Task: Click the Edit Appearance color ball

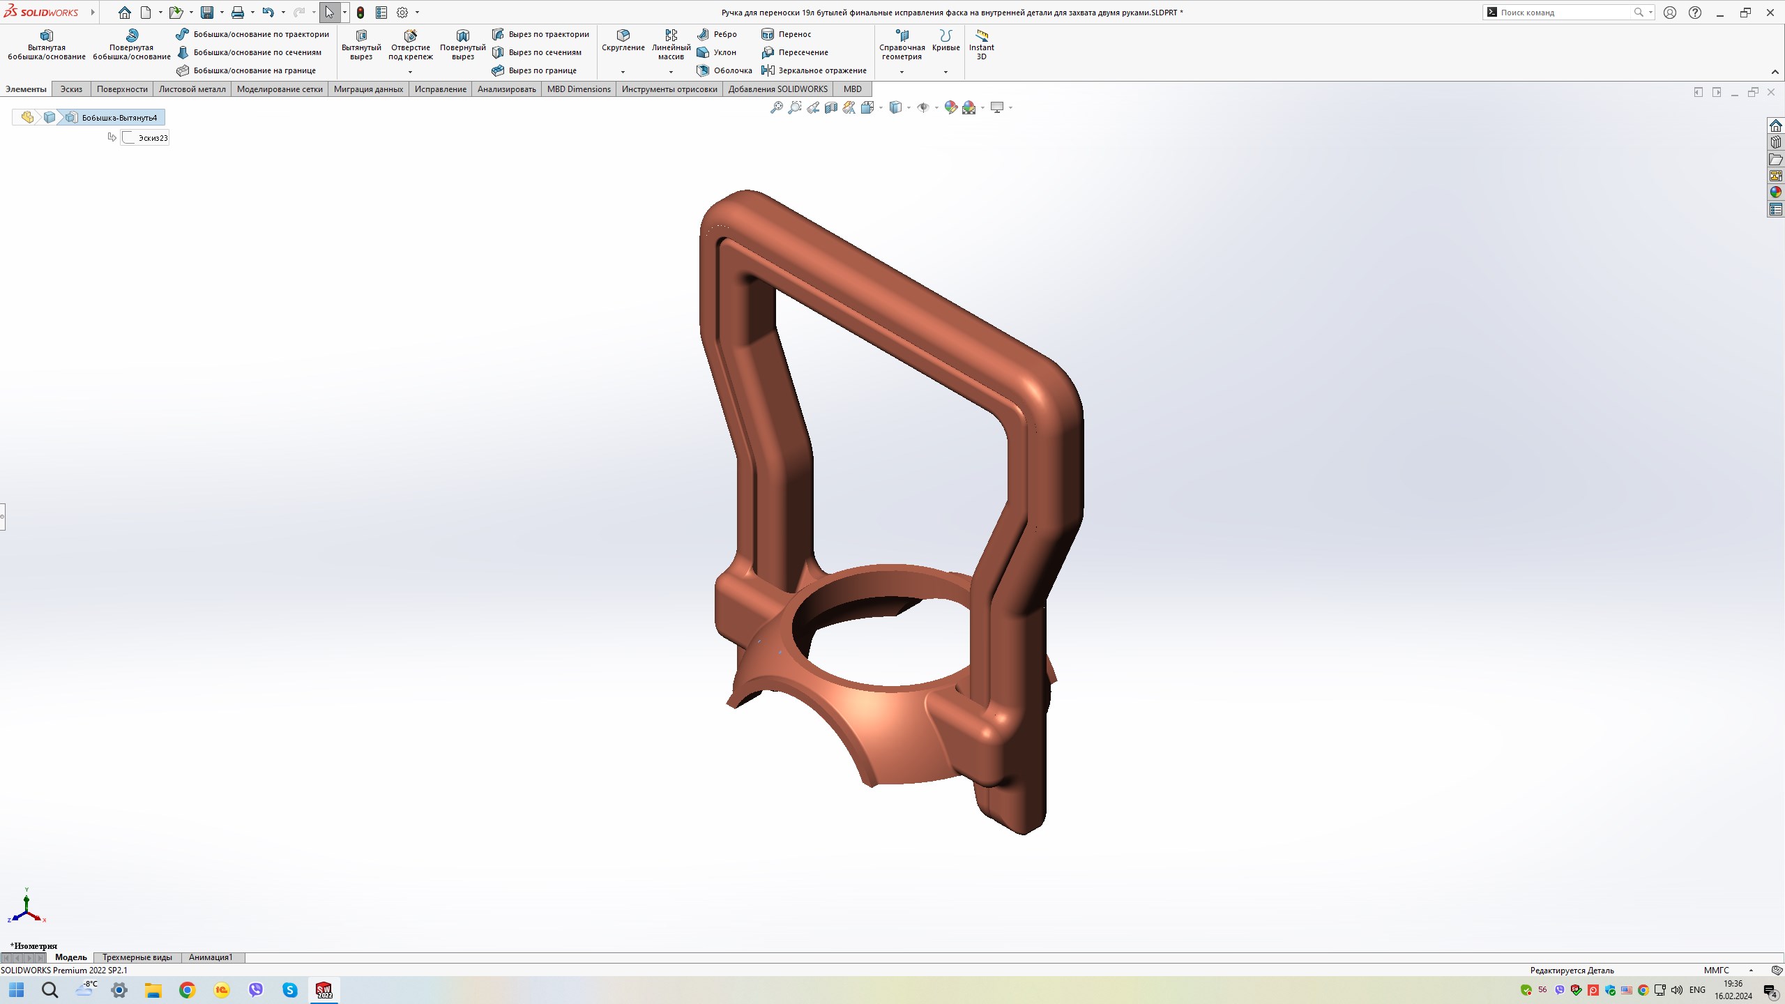Action: (950, 107)
